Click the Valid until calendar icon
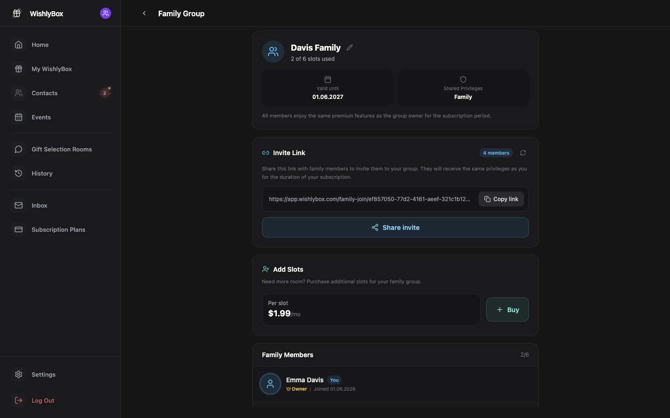The image size is (670, 418). (x=328, y=79)
